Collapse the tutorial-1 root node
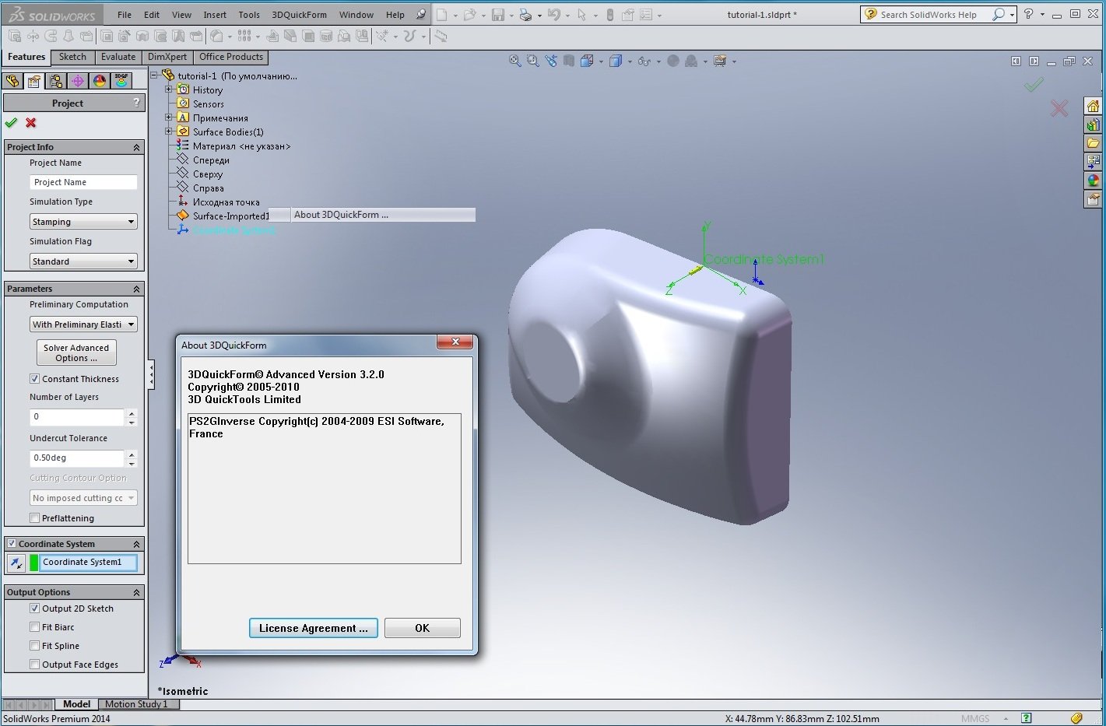This screenshot has height=726, width=1106. pyautogui.click(x=154, y=75)
